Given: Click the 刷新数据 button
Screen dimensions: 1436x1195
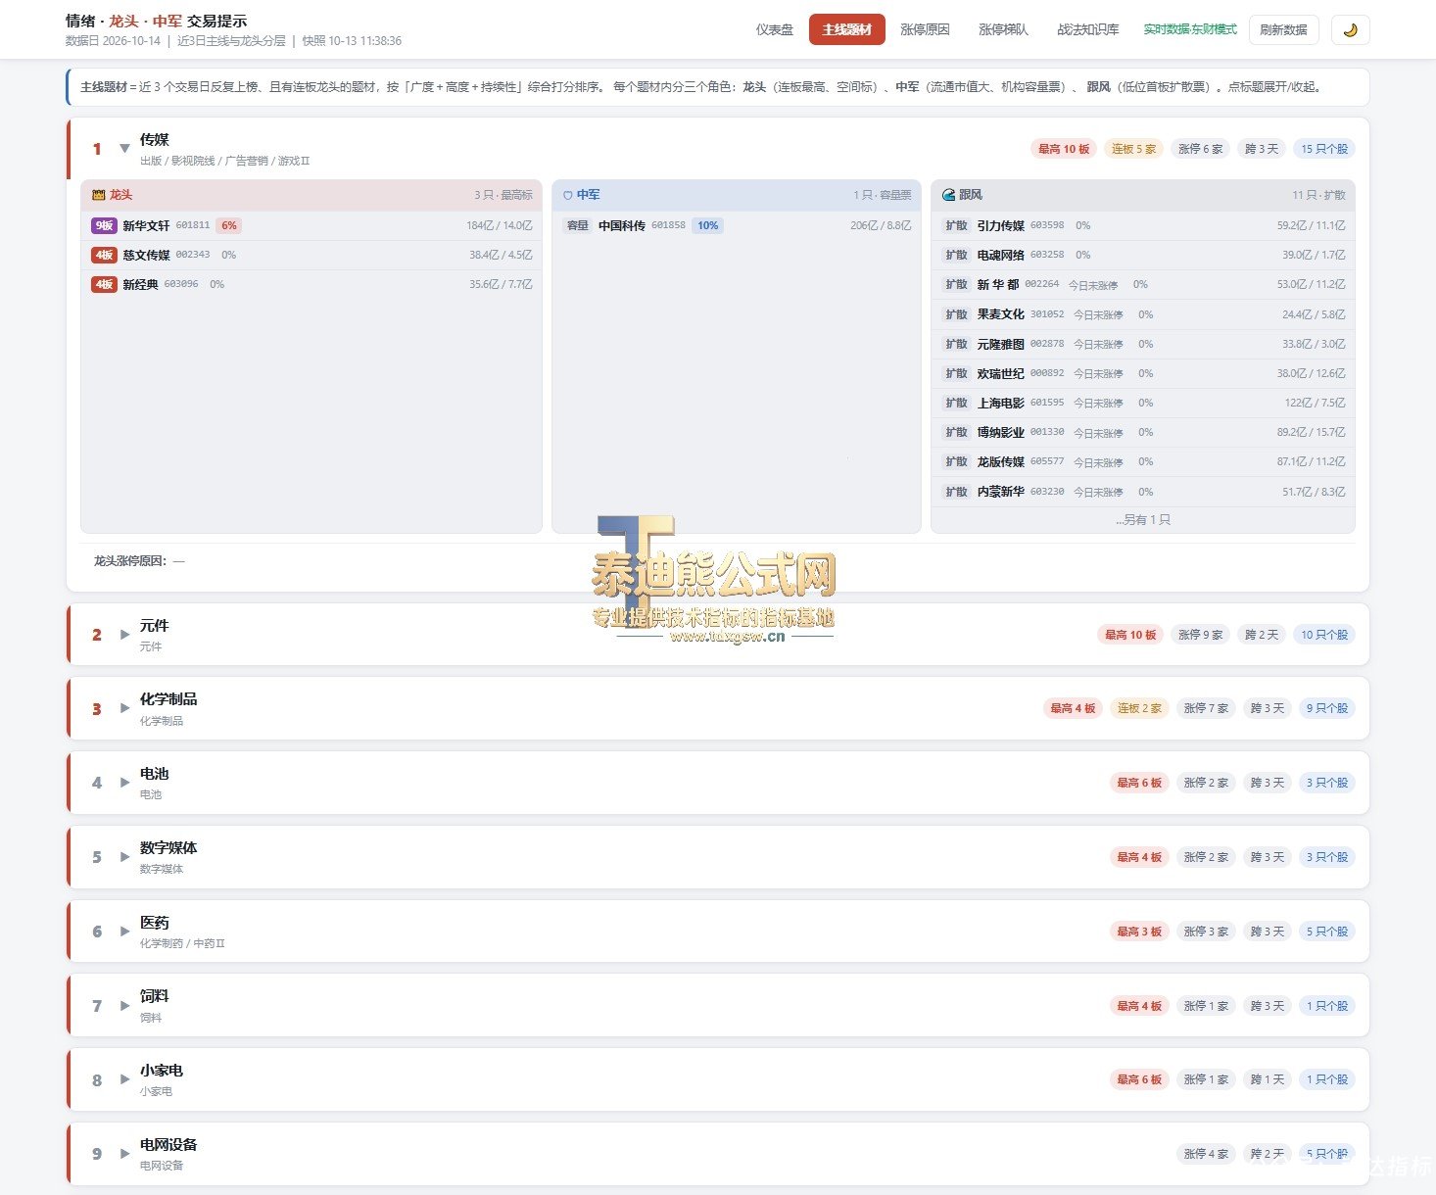Looking at the screenshot, I should click(x=1283, y=29).
